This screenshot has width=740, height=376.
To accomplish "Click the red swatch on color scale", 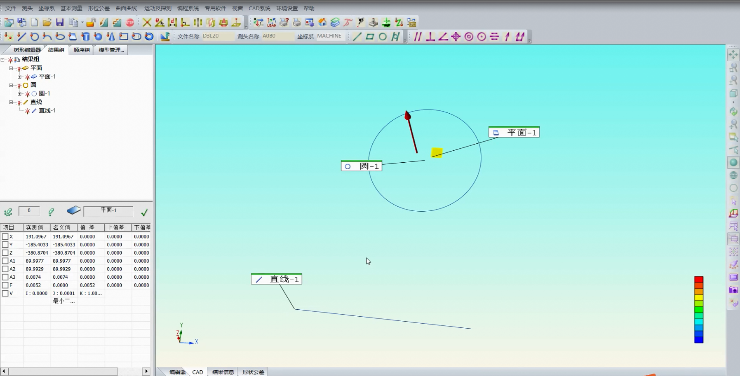I will [x=698, y=280].
